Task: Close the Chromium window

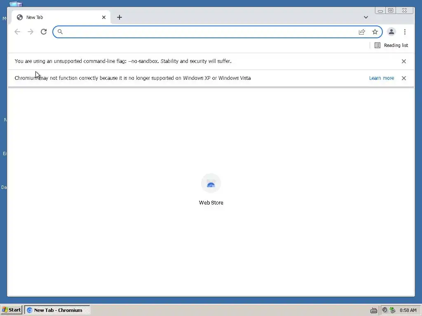Action: tap(405, 10)
